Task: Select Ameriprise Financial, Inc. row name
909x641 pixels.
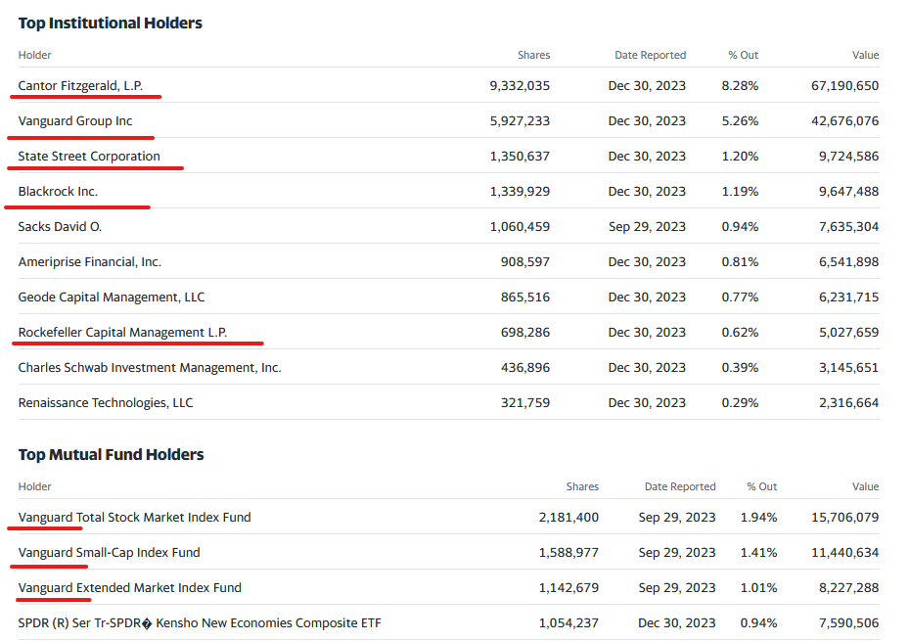Action: pos(90,262)
